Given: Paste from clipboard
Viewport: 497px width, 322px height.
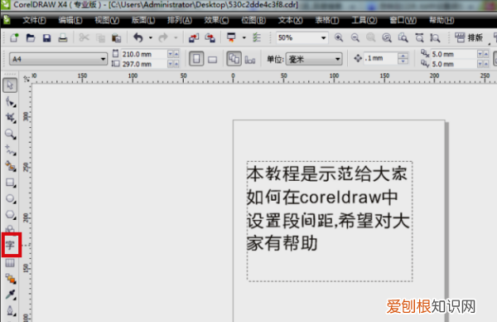Looking at the screenshot, I should (116, 38).
